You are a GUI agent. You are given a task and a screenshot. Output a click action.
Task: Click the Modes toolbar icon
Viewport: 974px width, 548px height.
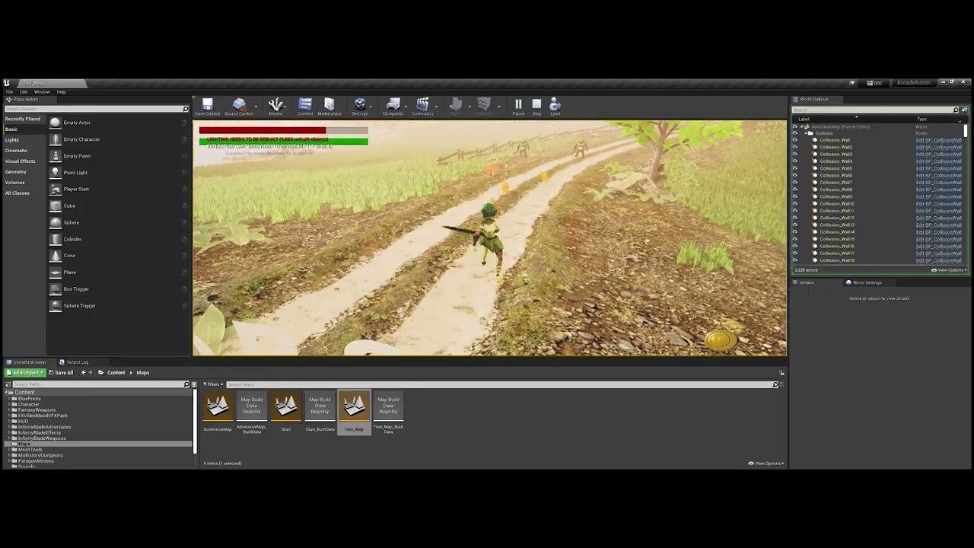(x=275, y=107)
